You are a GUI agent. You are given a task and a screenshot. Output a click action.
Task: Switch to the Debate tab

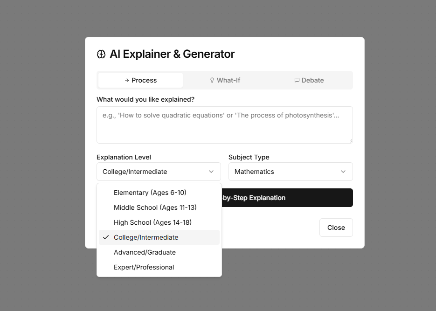[310, 80]
